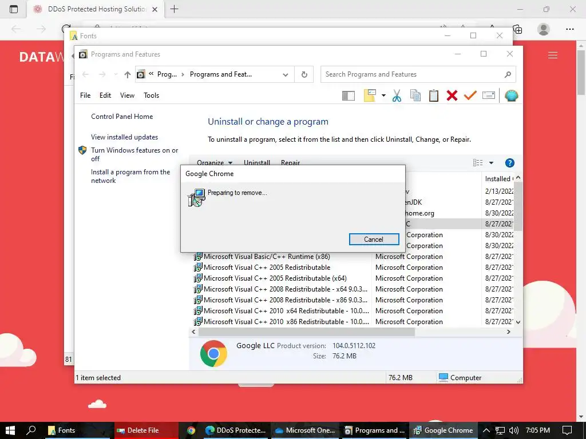Click the Repair command

(x=290, y=162)
